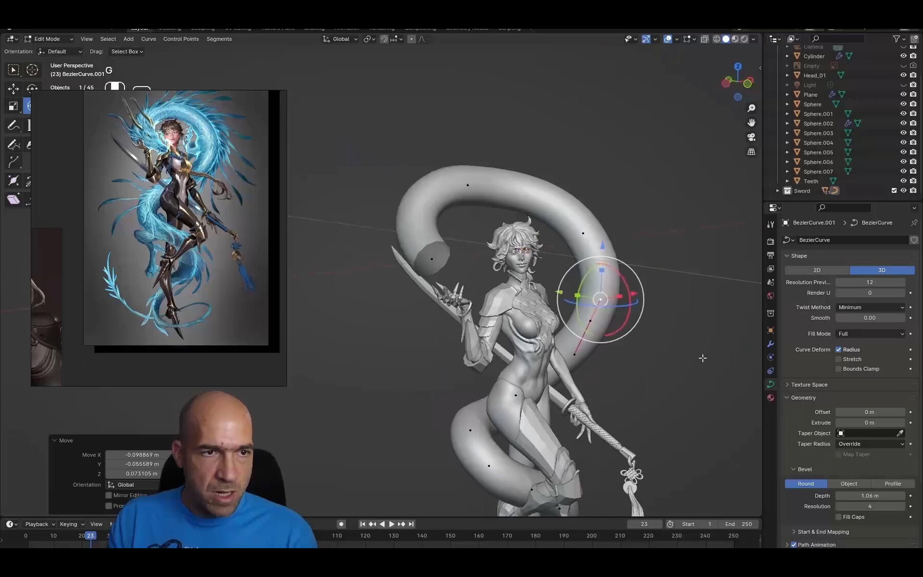The width and height of the screenshot is (923, 577).
Task: Expand the Sword collection tree
Action: point(778,191)
